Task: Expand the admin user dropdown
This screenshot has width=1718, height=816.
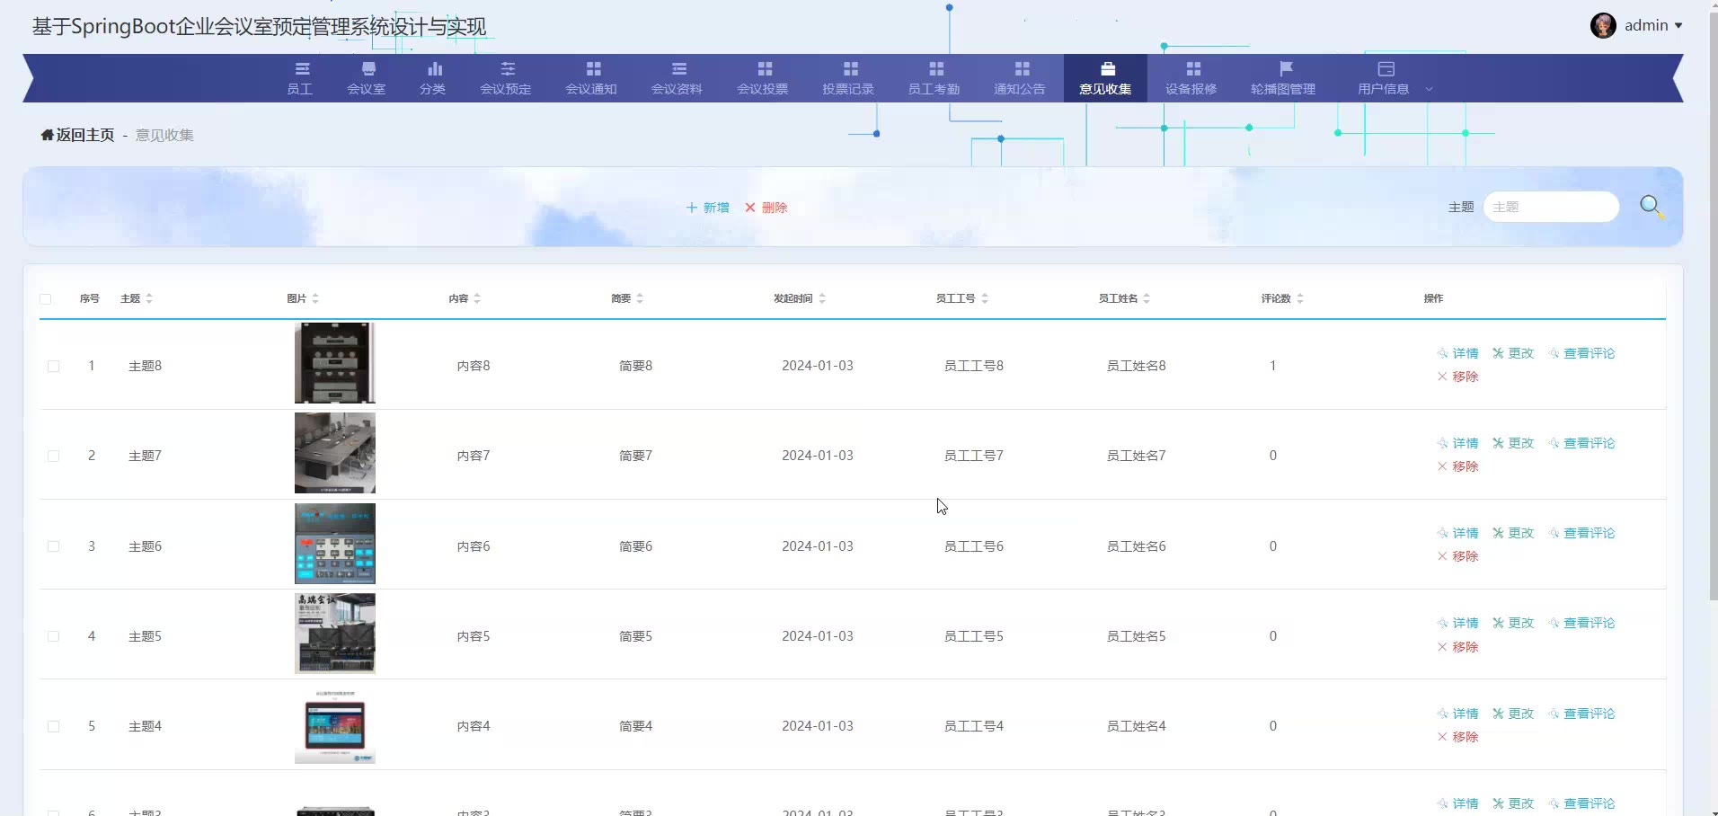Action: pyautogui.click(x=1678, y=26)
